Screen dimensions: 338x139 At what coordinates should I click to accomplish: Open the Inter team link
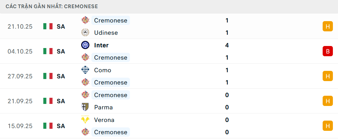[101, 45]
